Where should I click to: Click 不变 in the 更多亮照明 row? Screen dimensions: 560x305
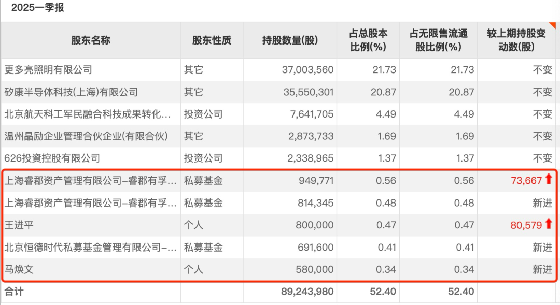[x=542, y=69]
